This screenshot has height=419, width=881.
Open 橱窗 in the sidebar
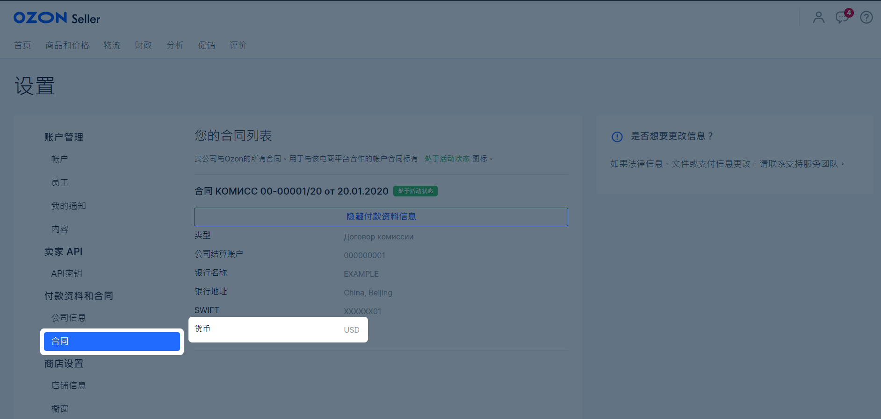[59, 409]
